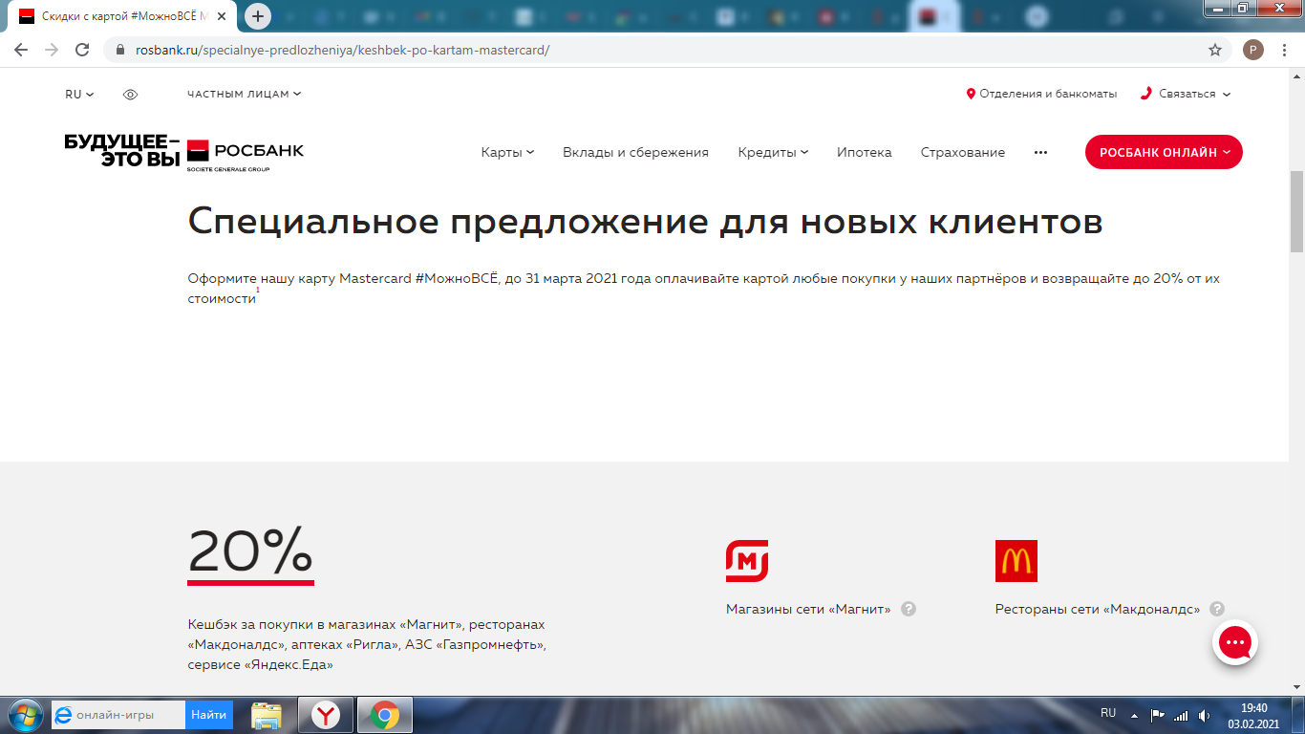The height and width of the screenshot is (734, 1305).
Task: Click the Магнит store logo
Action: [747, 561]
